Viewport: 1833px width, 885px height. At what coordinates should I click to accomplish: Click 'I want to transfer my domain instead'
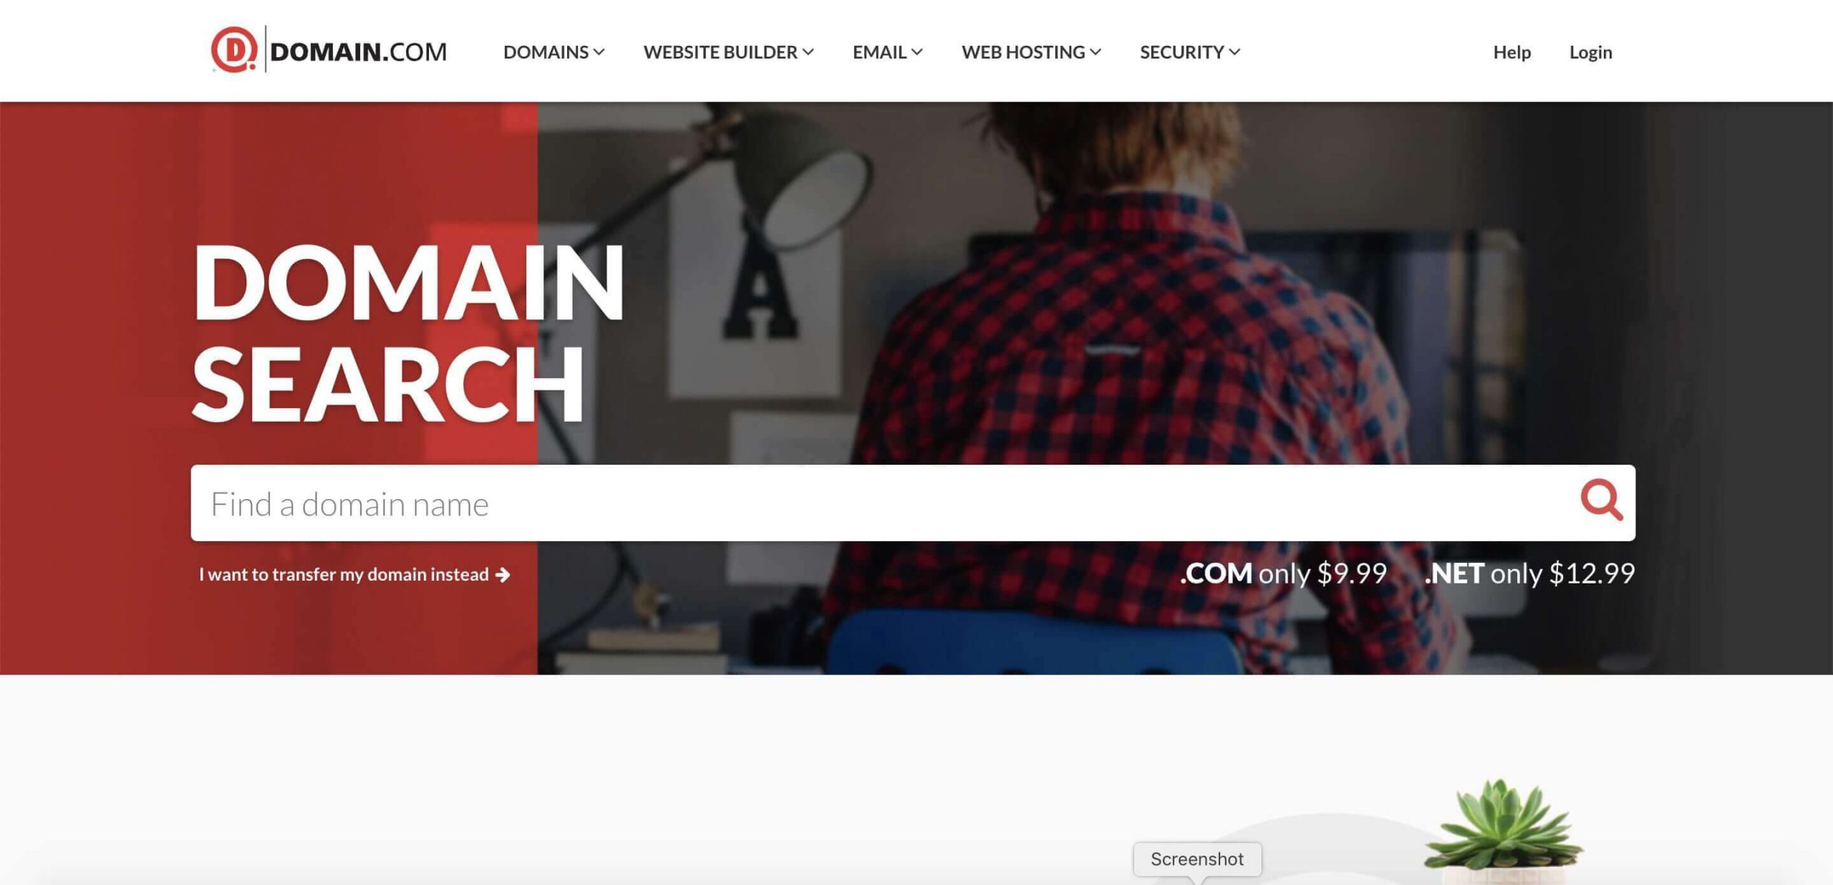[x=344, y=574]
